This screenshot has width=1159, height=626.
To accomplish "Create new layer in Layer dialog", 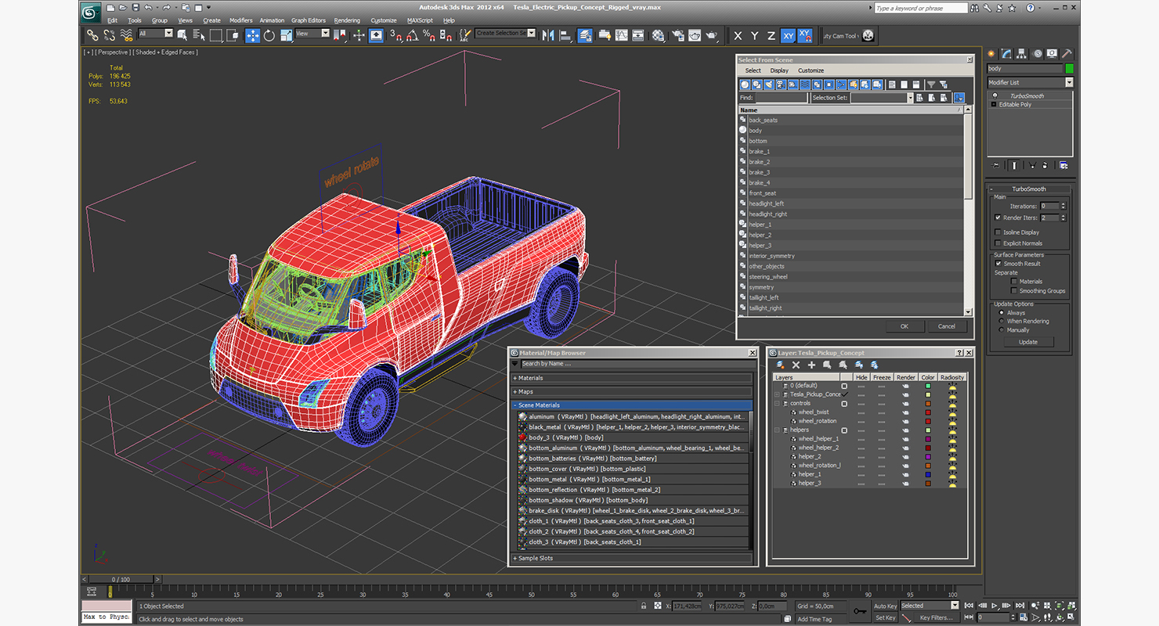I will tap(780, 365).
